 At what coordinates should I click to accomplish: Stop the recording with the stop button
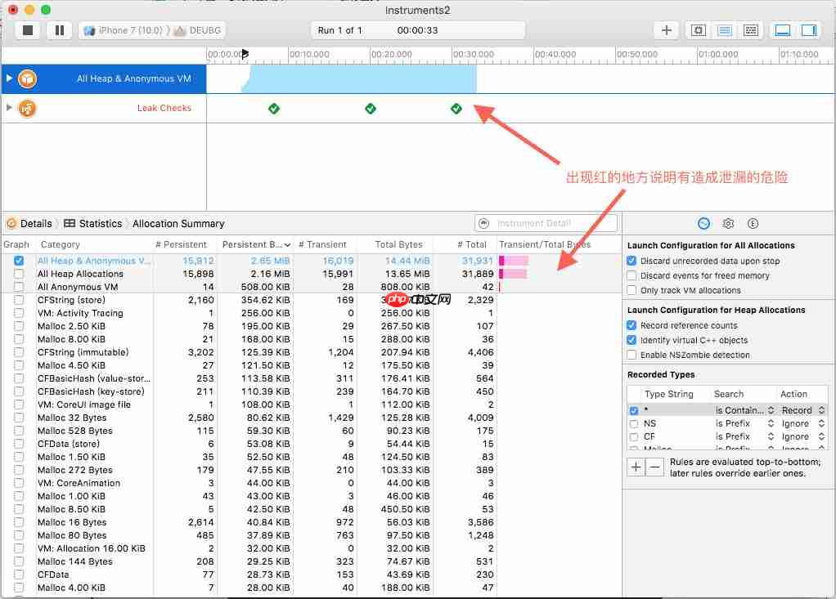pyautogui.click(x=28, y=30)
